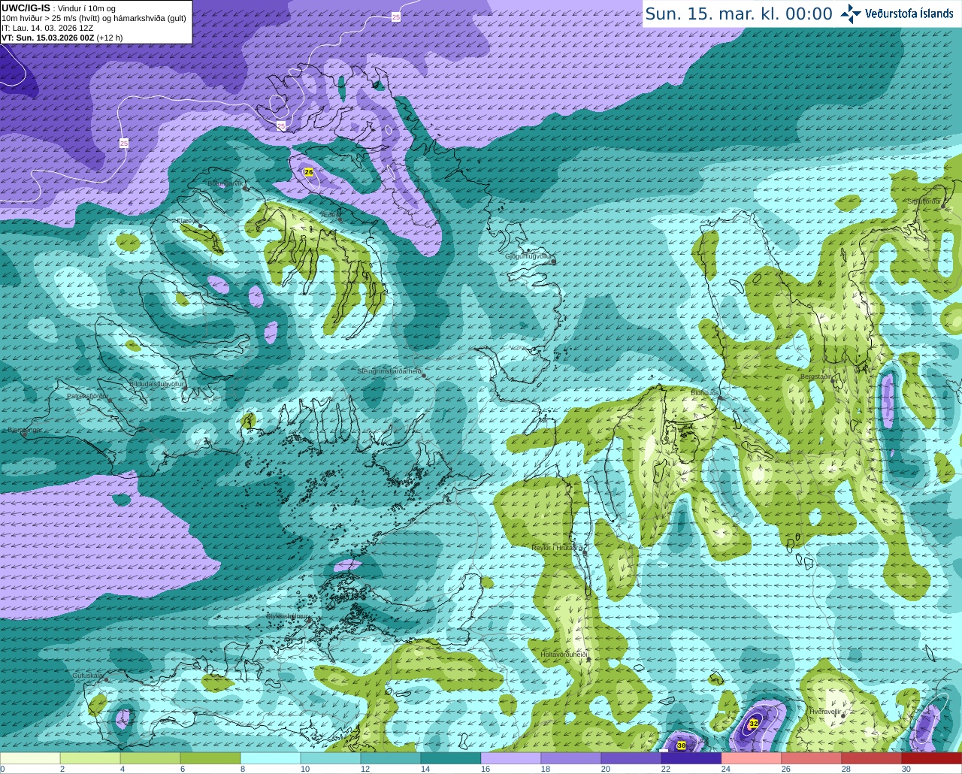This screenshot has height=774, width=962.
Task: Click the yellow 26 peak gust marker
Action: pos(308,172)
